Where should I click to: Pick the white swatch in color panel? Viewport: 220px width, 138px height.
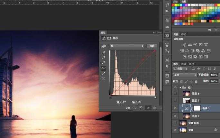pos(189,5)
